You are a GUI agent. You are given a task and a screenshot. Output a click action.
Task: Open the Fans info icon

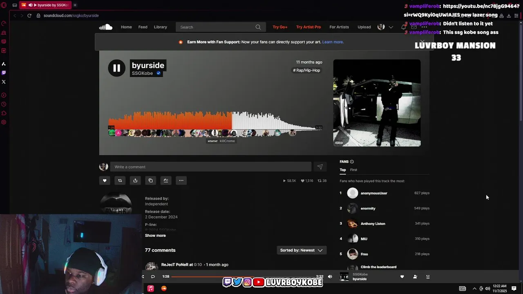coord(352,162)
